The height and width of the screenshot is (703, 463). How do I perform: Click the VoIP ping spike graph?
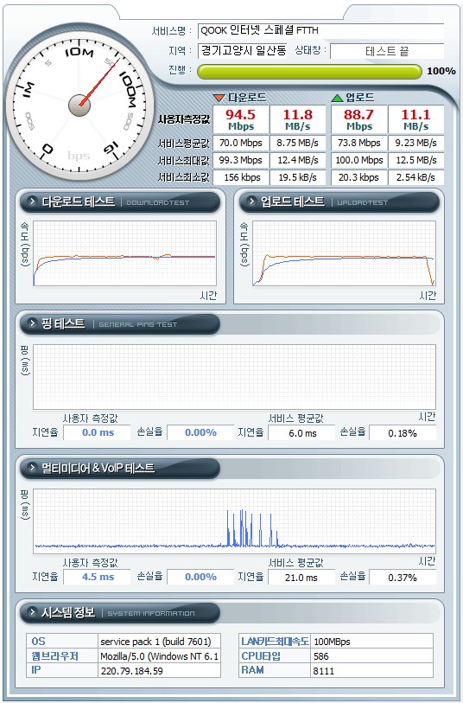[x=234, y=521]
